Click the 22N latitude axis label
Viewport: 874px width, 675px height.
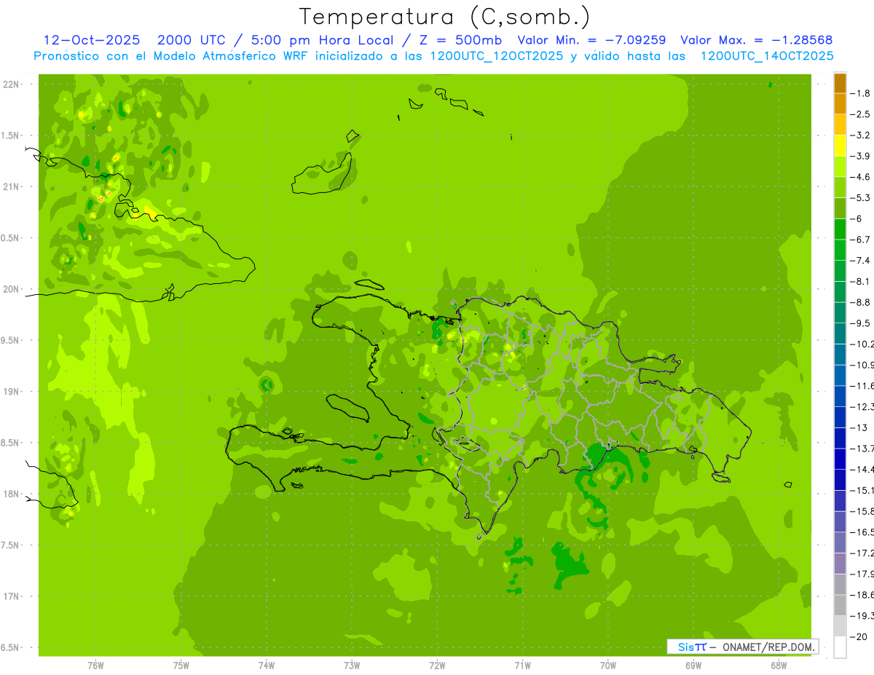point(11,84)
